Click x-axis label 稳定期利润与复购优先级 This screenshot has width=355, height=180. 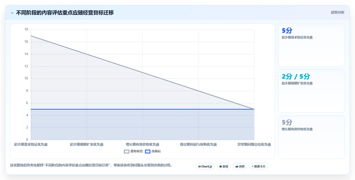(198, 145)
